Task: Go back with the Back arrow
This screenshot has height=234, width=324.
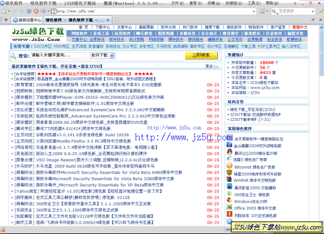Action: [x=15, y=11]
